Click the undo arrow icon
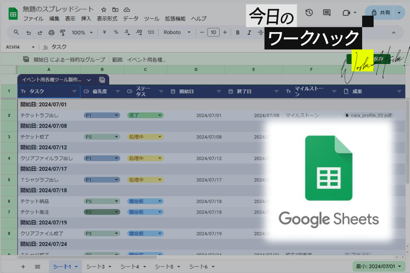The width and height of the screenshot is (410, 273). (x=29, y=33)
